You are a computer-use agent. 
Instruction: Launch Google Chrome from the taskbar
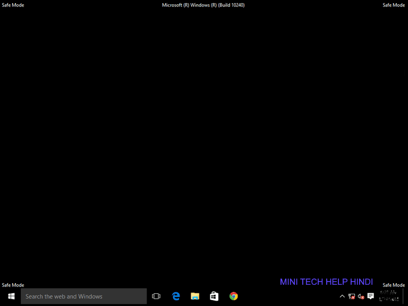point(233,296)
